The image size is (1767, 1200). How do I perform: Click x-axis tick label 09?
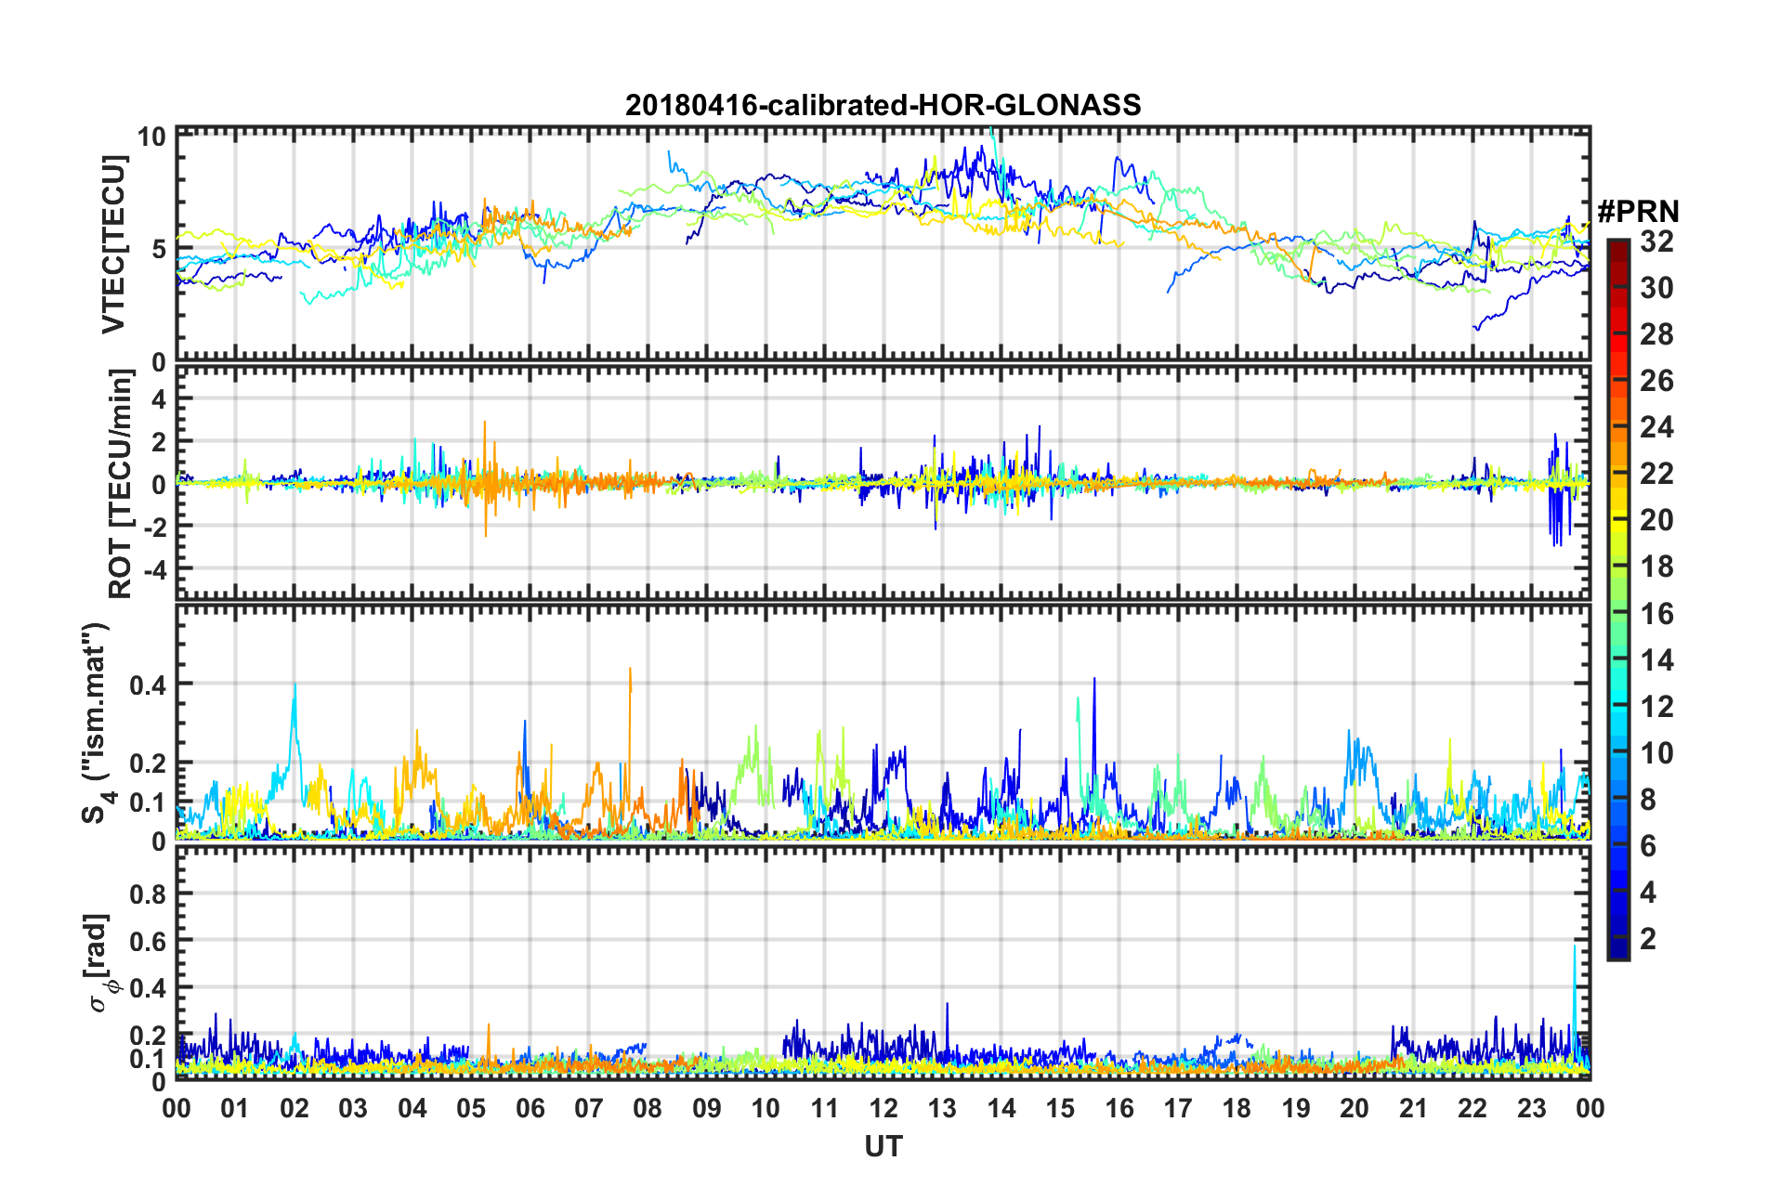click(707, 1108)
